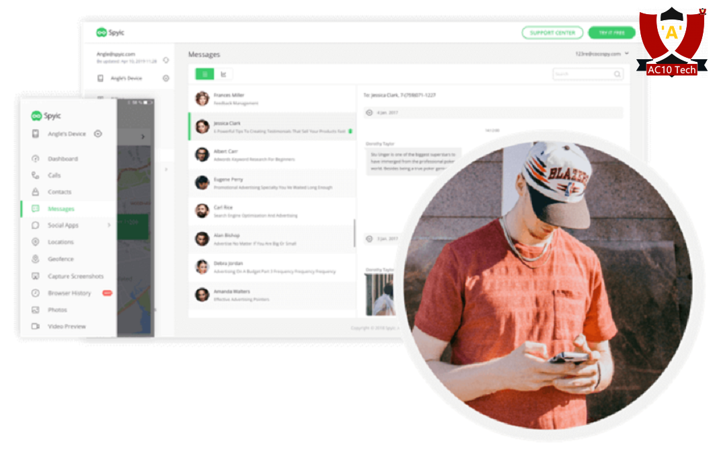Image resolution: width=715 pixels, height=458 pixels.
Task: Open the account email dropdown at top right
Action: click(626, 53)
